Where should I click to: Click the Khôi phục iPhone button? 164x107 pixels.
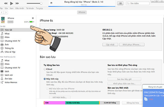[132, 45]
